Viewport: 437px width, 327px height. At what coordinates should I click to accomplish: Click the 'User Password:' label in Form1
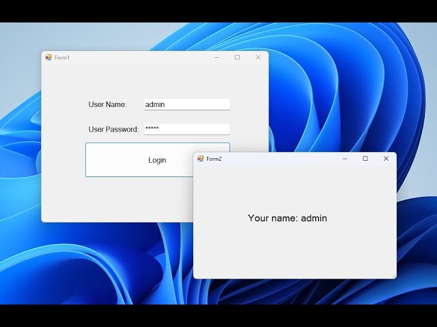click(113, 129)
